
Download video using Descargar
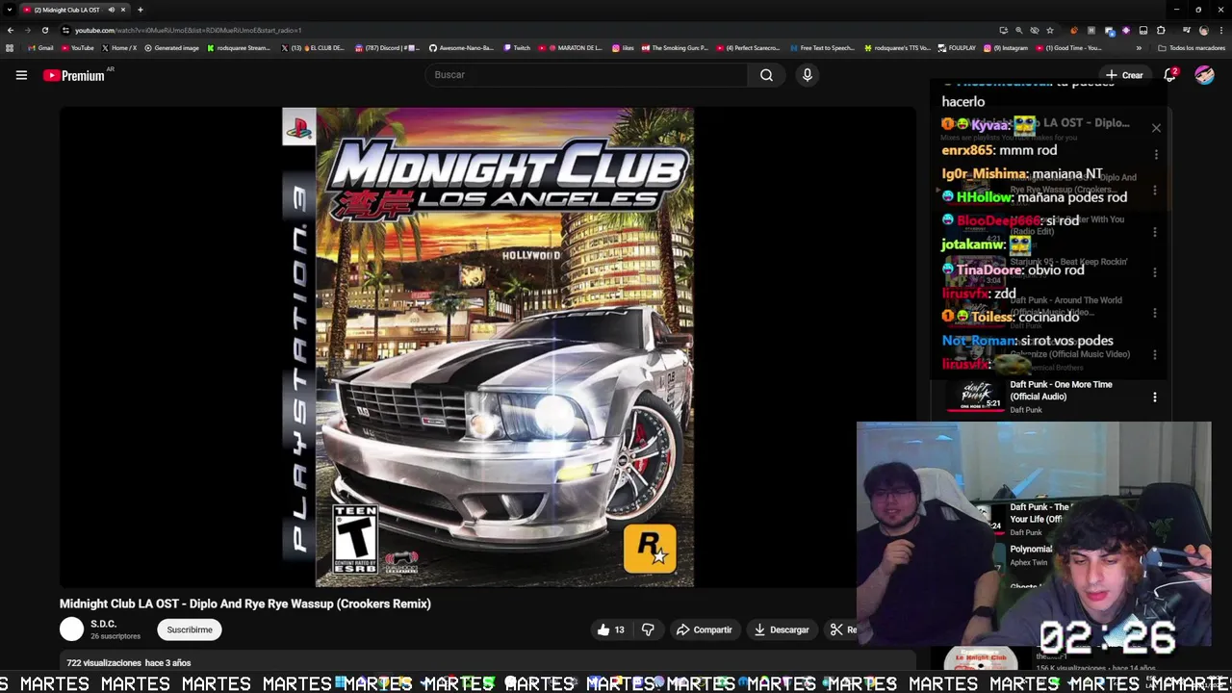point(781,629)
